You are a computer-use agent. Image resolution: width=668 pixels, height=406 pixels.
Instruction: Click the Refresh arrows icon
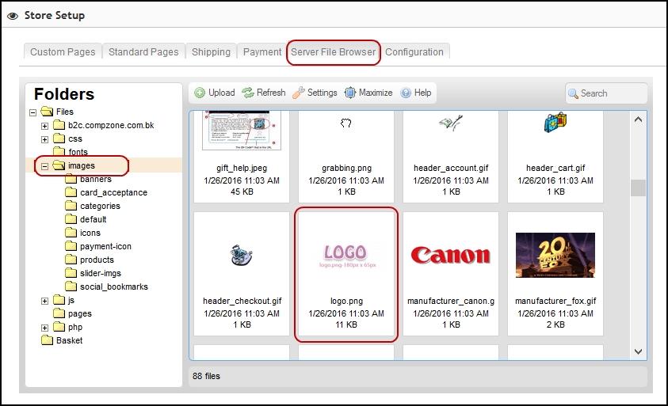(x=248, y=93)
